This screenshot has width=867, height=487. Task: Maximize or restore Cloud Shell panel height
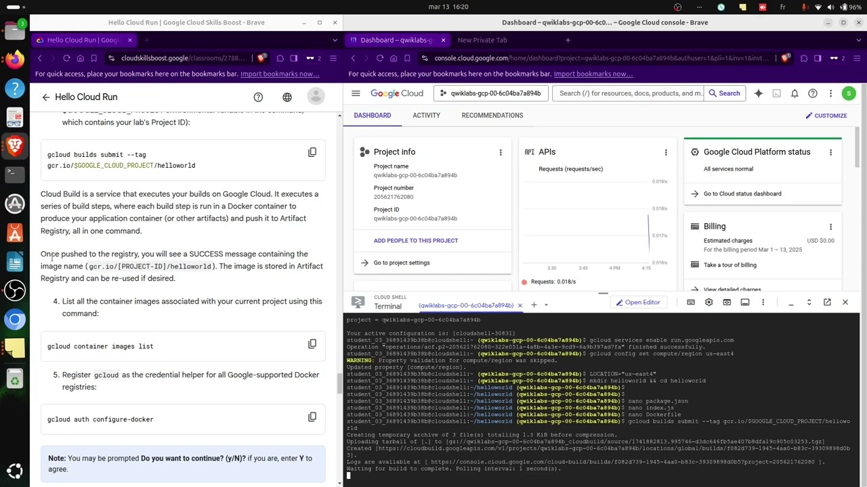[x=809, y=302]
